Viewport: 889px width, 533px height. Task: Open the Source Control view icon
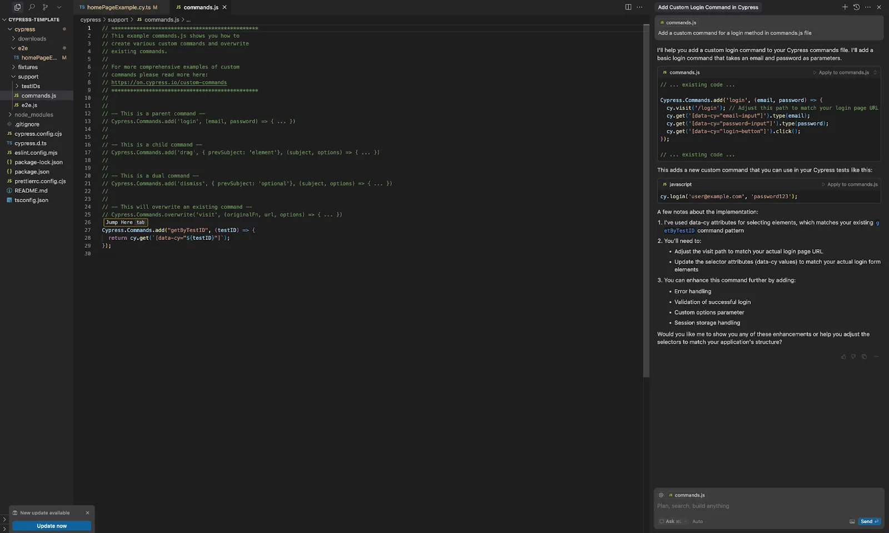45,7
